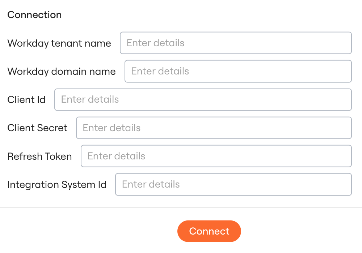Click "Enter details" placeholder in Client Secret
362x253 pixels.
(x=111, y=128)
